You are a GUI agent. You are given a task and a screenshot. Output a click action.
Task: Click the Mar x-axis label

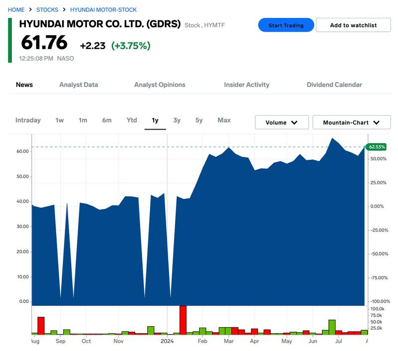pyautogui.click(x=229, y=341)
